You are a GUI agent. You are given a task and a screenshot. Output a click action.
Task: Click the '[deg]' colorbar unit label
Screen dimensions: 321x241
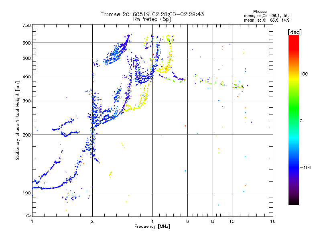(295, 32)
